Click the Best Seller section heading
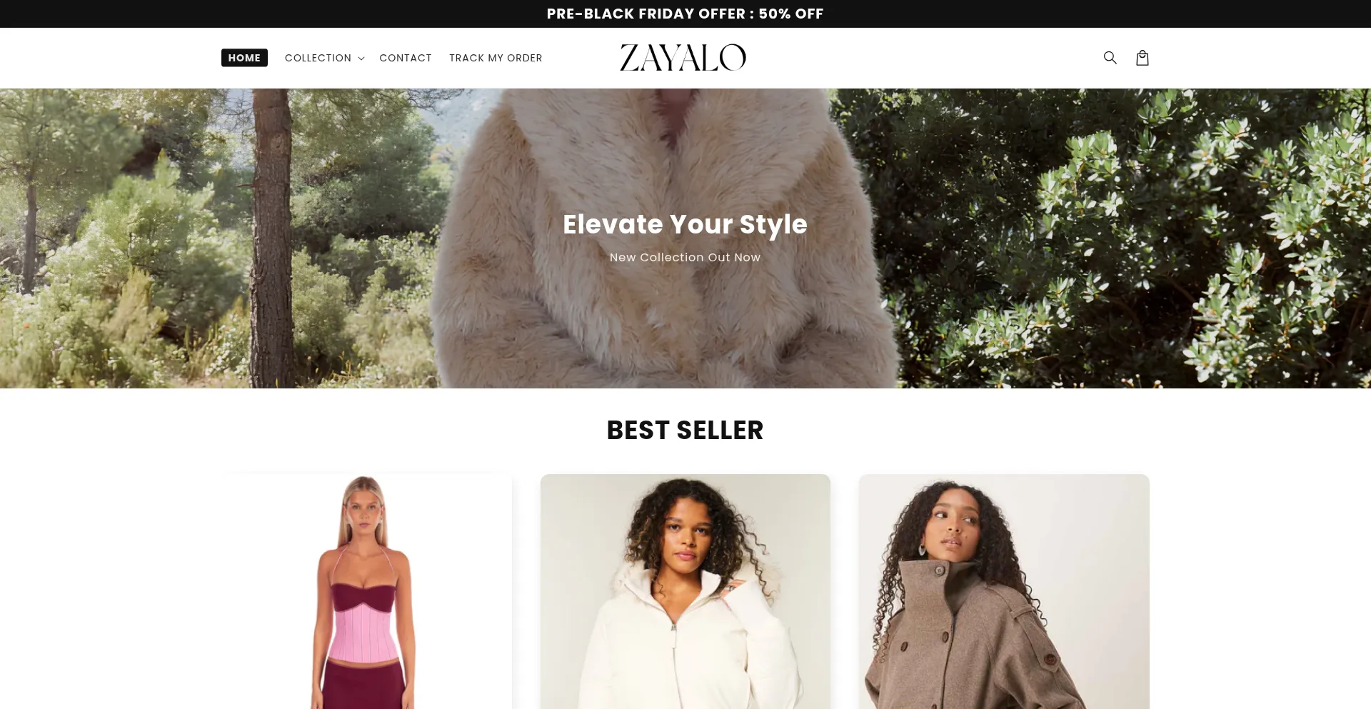 click(x=685, y=431)
